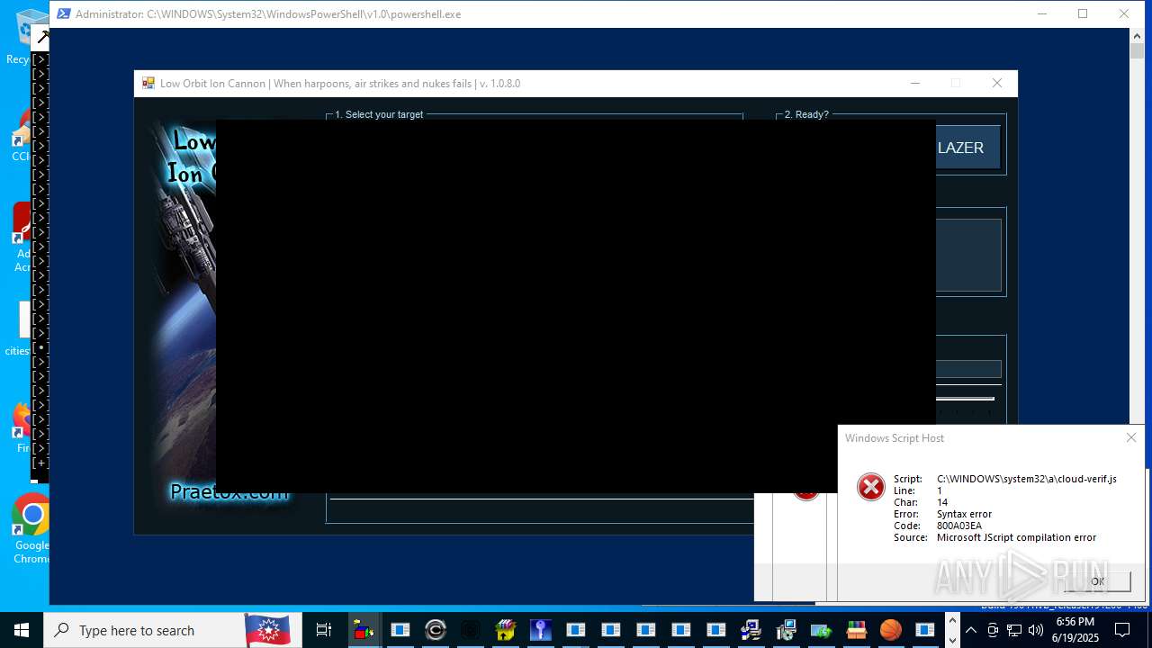Open the basketball icon app on taskbar

(x=890, y=630)
